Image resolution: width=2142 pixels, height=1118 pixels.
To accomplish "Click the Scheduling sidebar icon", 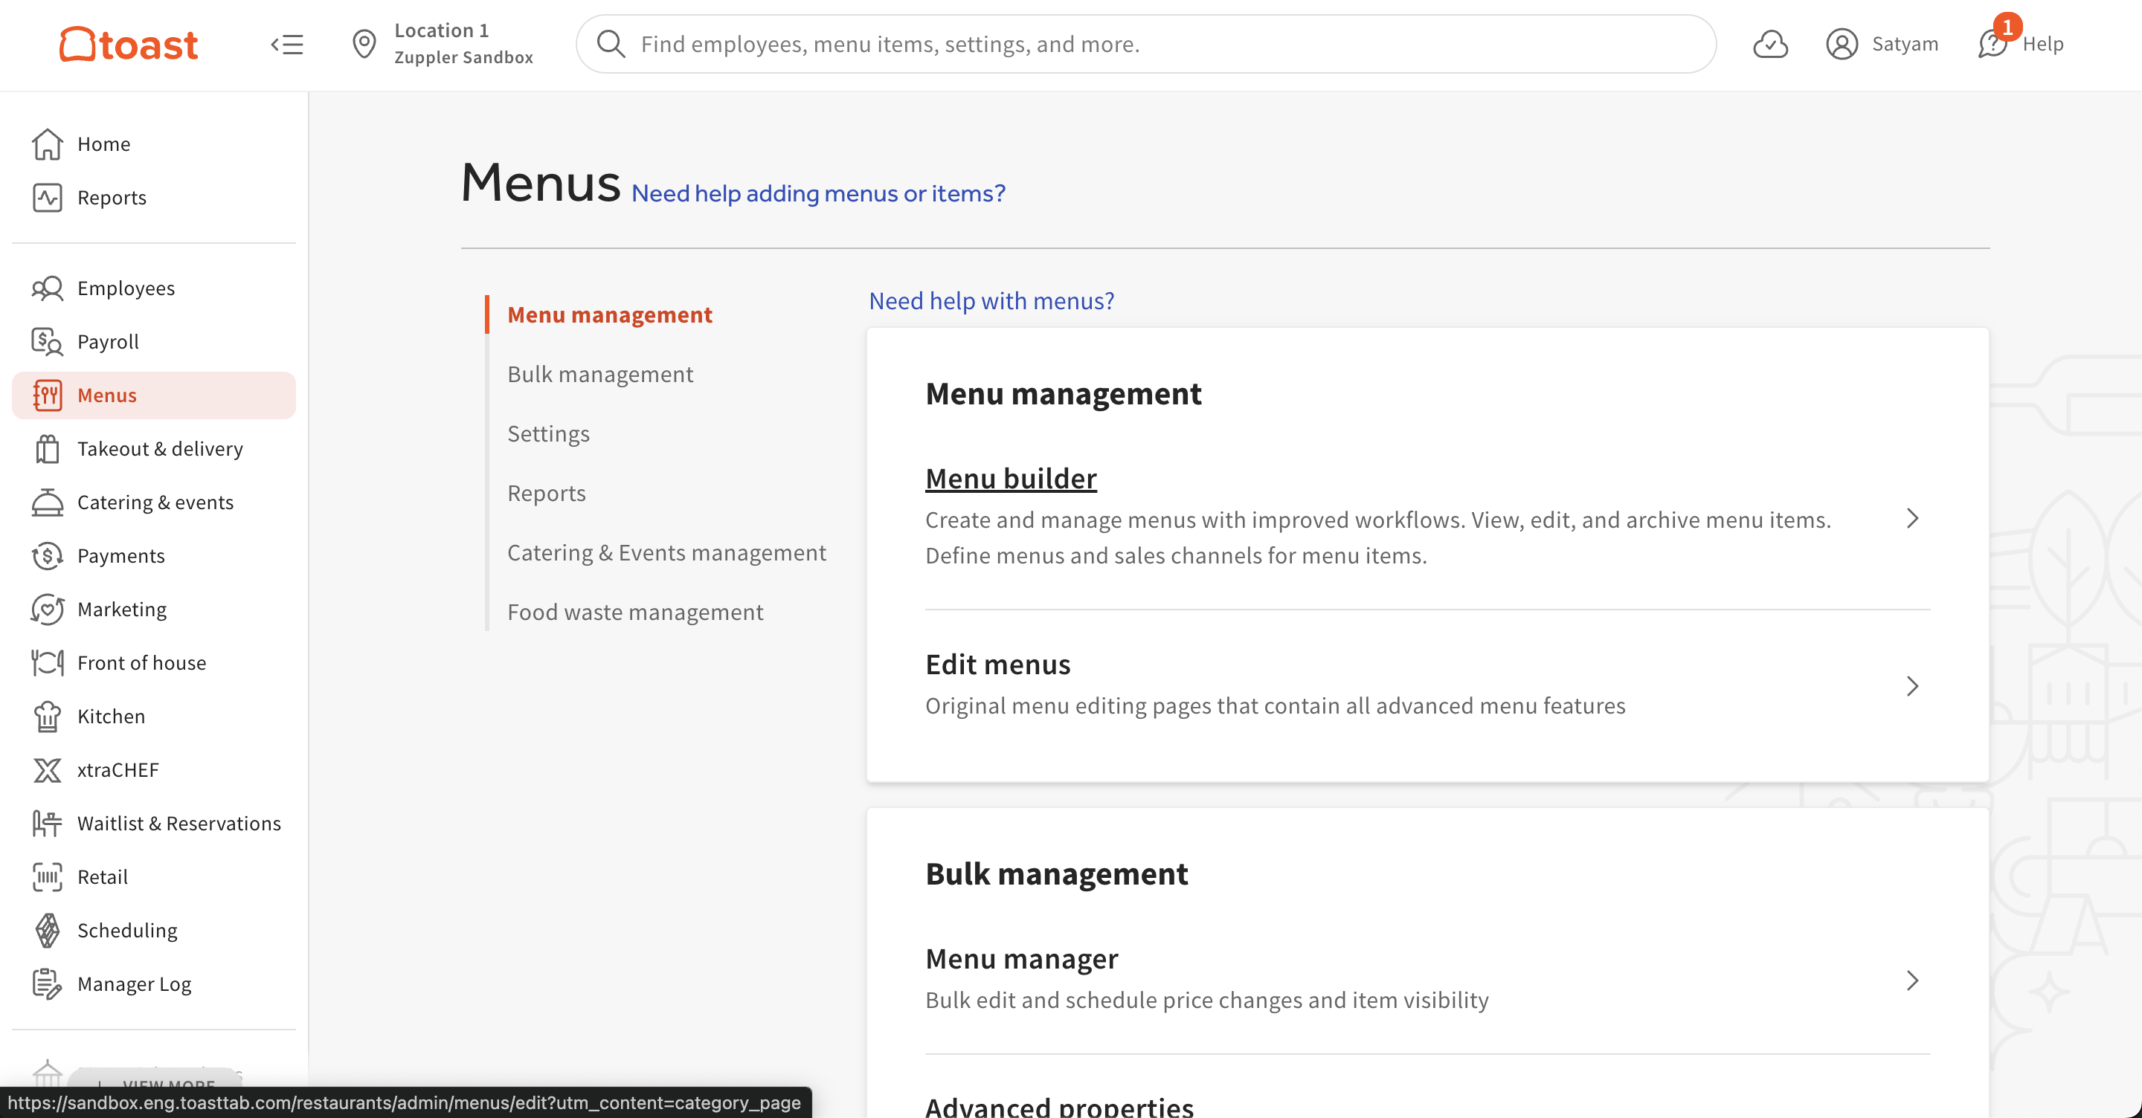I will 48,930.
